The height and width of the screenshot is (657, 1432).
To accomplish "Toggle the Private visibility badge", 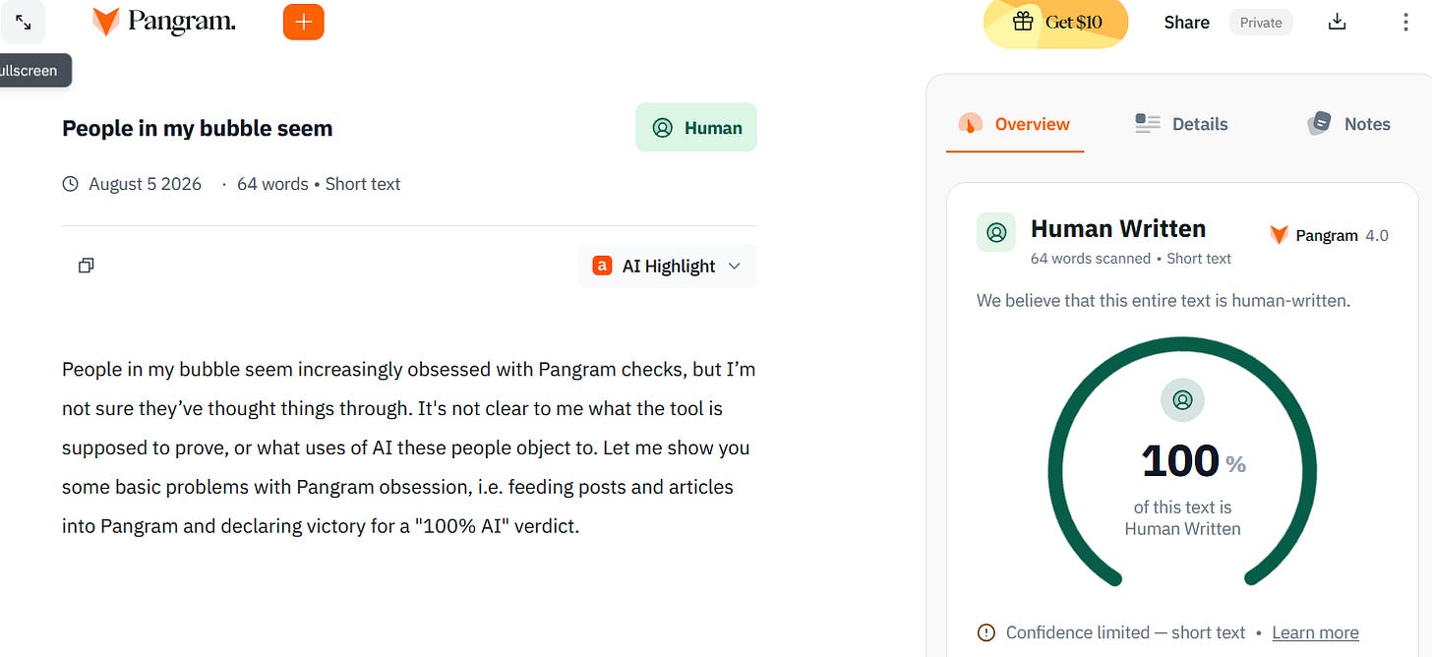I will click(x=1261, y=23).
